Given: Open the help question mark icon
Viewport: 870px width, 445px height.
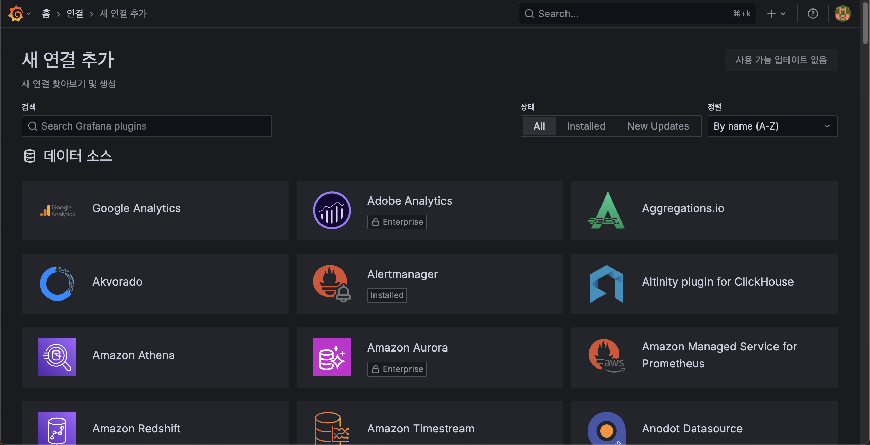Looking at the screenshot, I should (x=813, y=14).
